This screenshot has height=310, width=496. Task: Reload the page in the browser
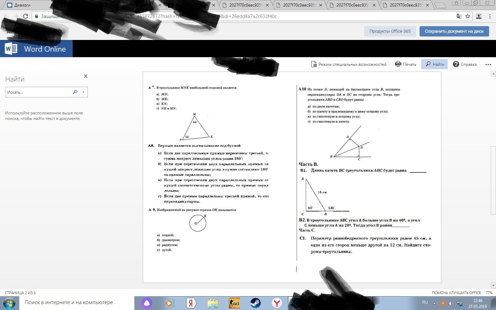pyautogui.click(x=25, y=16)
